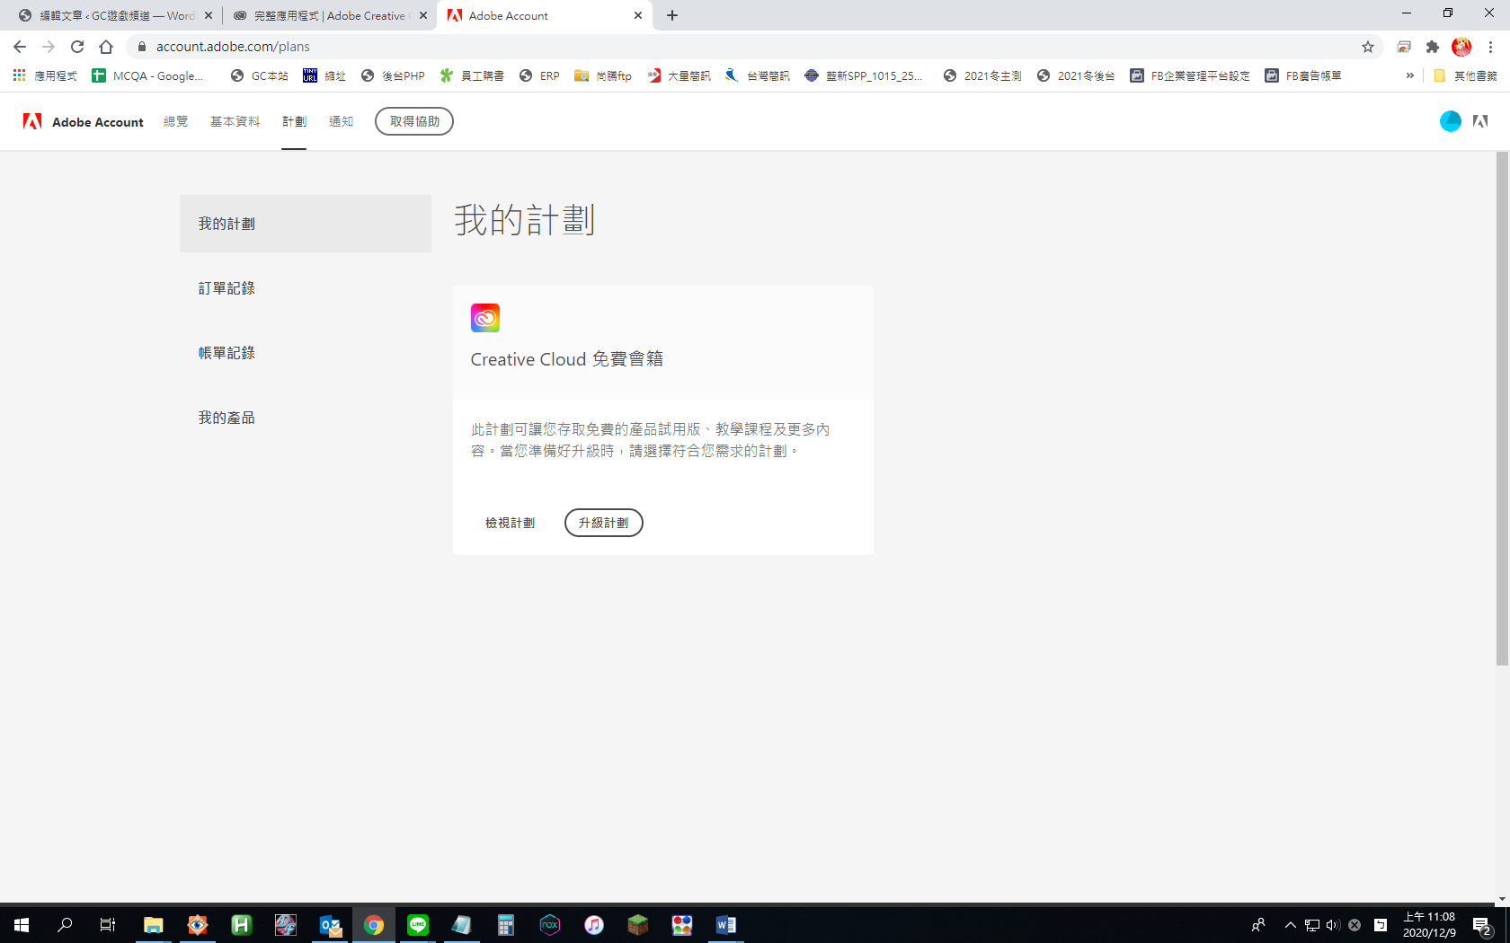Click the 升級計劃 button

click(603, 523)
